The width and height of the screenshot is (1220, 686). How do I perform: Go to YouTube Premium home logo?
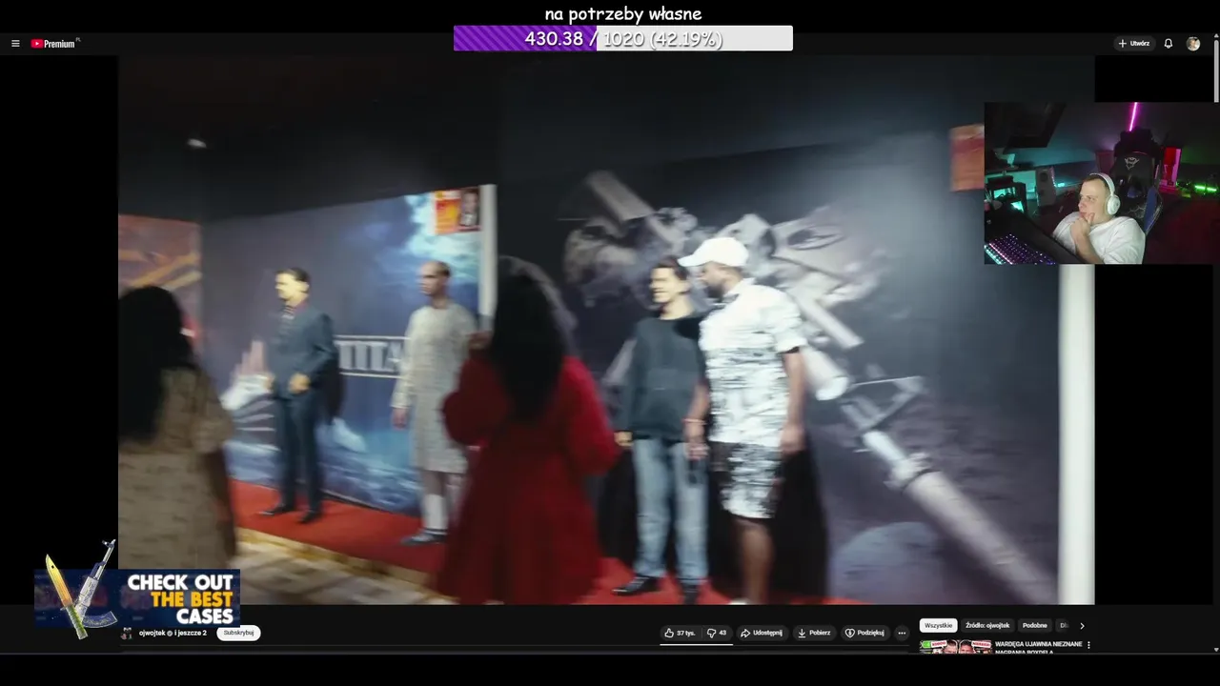[53, 44]
